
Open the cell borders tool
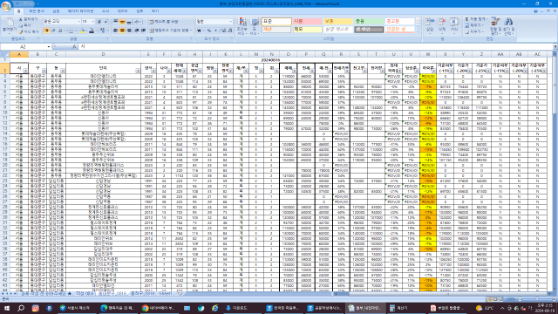coord(71,31)
